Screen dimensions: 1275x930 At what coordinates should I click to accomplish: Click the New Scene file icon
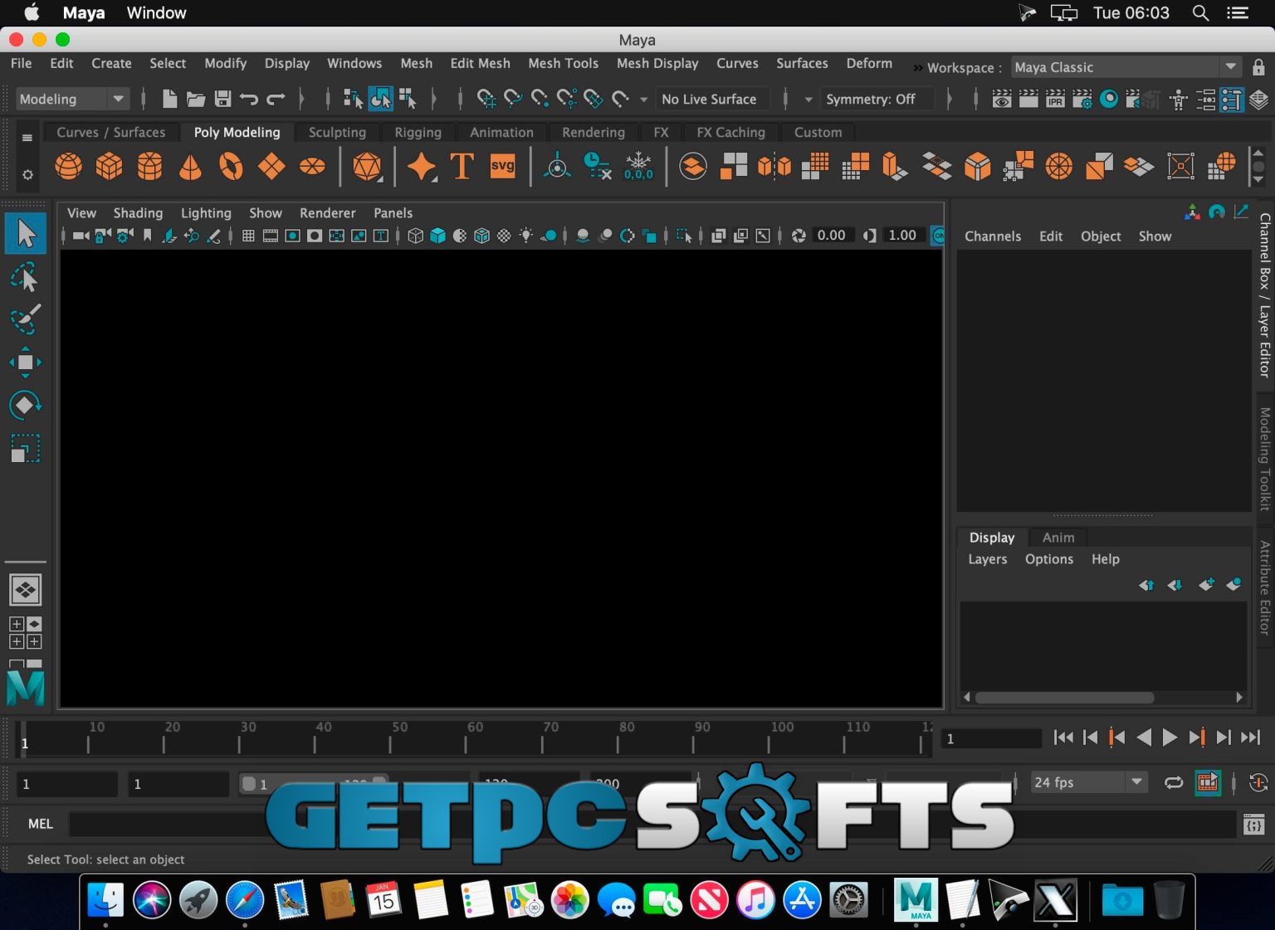tap(169, 99)
